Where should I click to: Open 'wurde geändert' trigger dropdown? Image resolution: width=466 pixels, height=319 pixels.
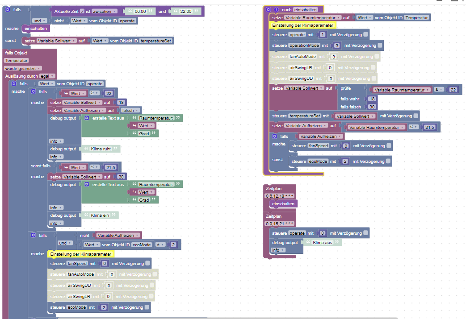tap(23, 68)
